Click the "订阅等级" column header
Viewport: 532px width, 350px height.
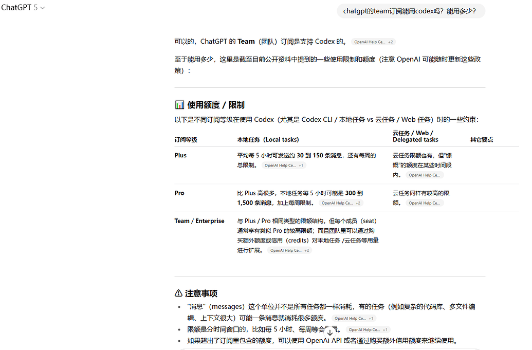point(186,139)
